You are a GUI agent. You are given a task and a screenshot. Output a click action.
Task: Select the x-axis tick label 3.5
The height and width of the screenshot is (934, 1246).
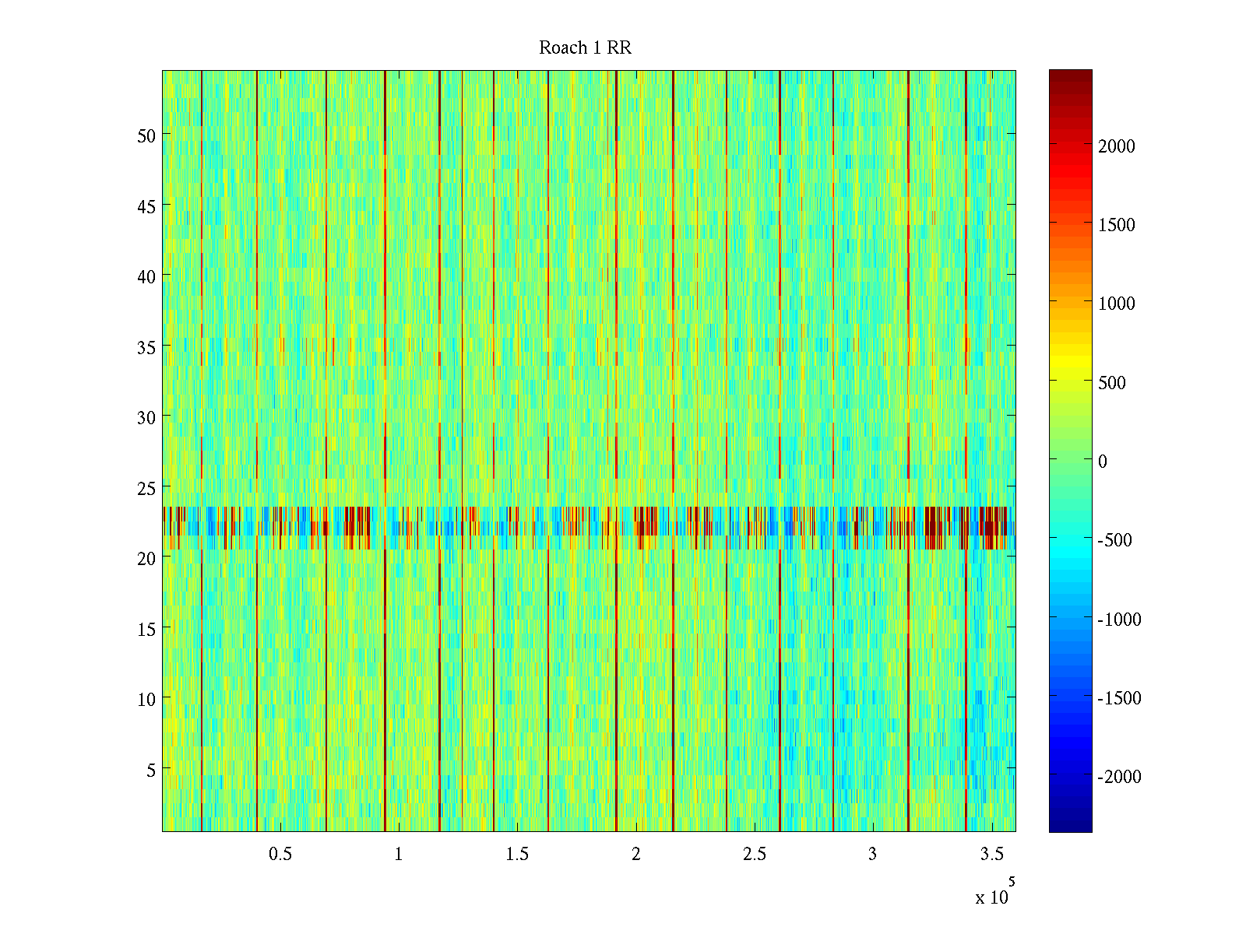coord(991,855)
